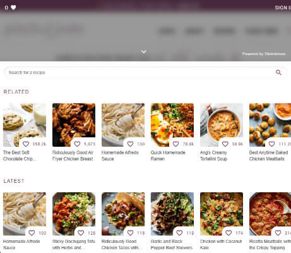Screen dimensions: 291x253
Task: Open Ridiculously Good Chicken Tacos title
Action: (121, 244)
